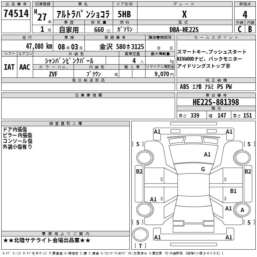Select the mileage 47,080 km
The width and height of the screenshot is (257, 257).
click(39, 46)
